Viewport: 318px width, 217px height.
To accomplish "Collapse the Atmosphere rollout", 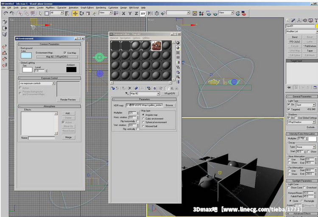I will [50, 106].
